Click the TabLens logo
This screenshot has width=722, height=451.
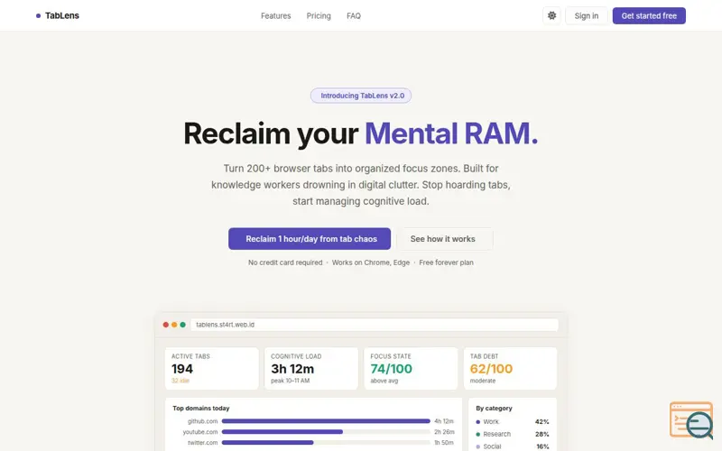[x=58, y=15]
